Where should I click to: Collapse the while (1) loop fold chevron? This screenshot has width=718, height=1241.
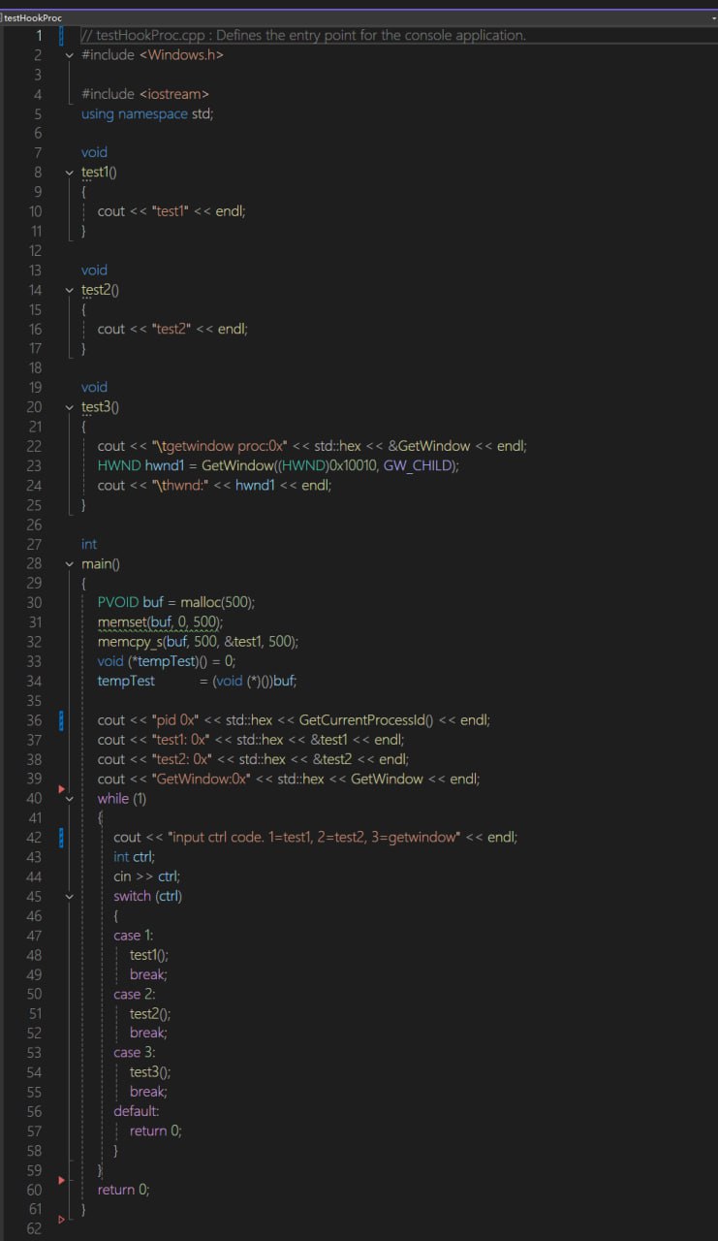click(x=69, y=799)
